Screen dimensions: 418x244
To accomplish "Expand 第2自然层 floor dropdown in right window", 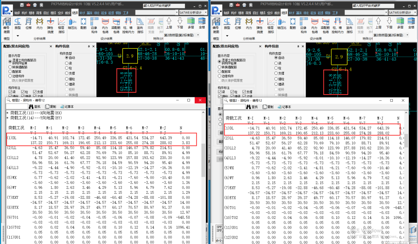I will point(407,35).
